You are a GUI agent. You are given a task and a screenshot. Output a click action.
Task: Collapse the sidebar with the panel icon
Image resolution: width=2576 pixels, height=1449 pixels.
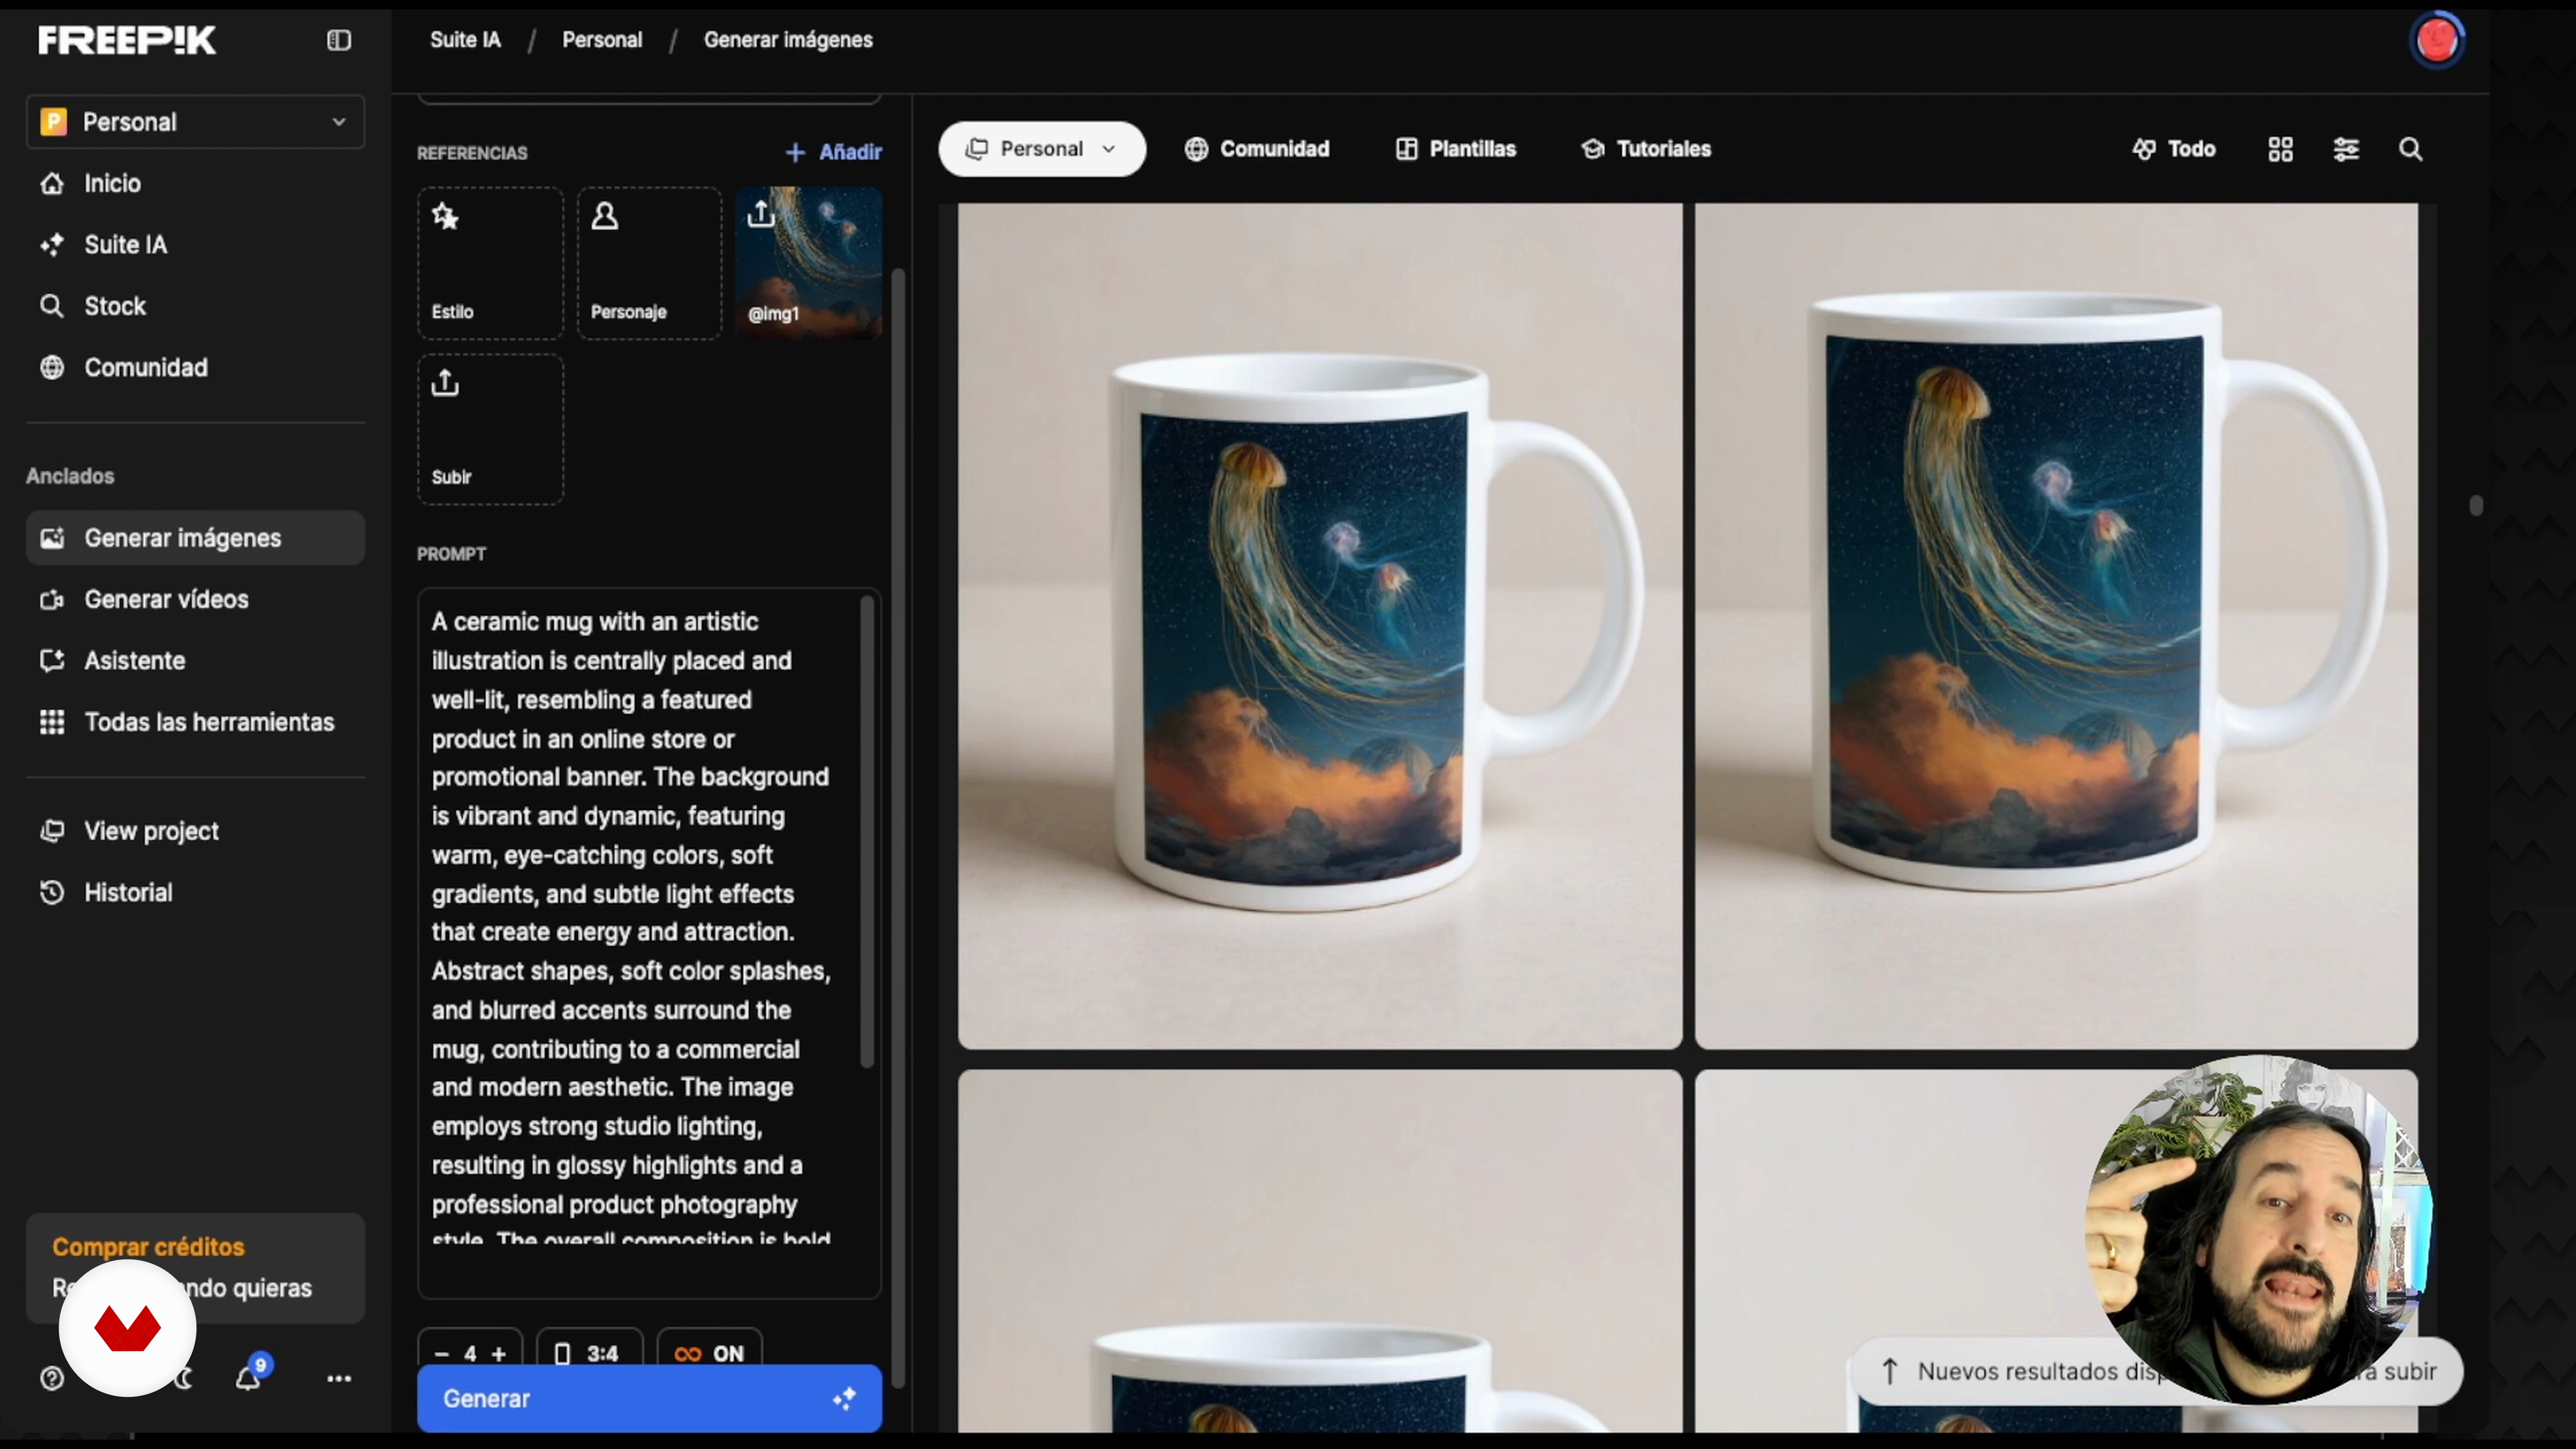[339, 40]
